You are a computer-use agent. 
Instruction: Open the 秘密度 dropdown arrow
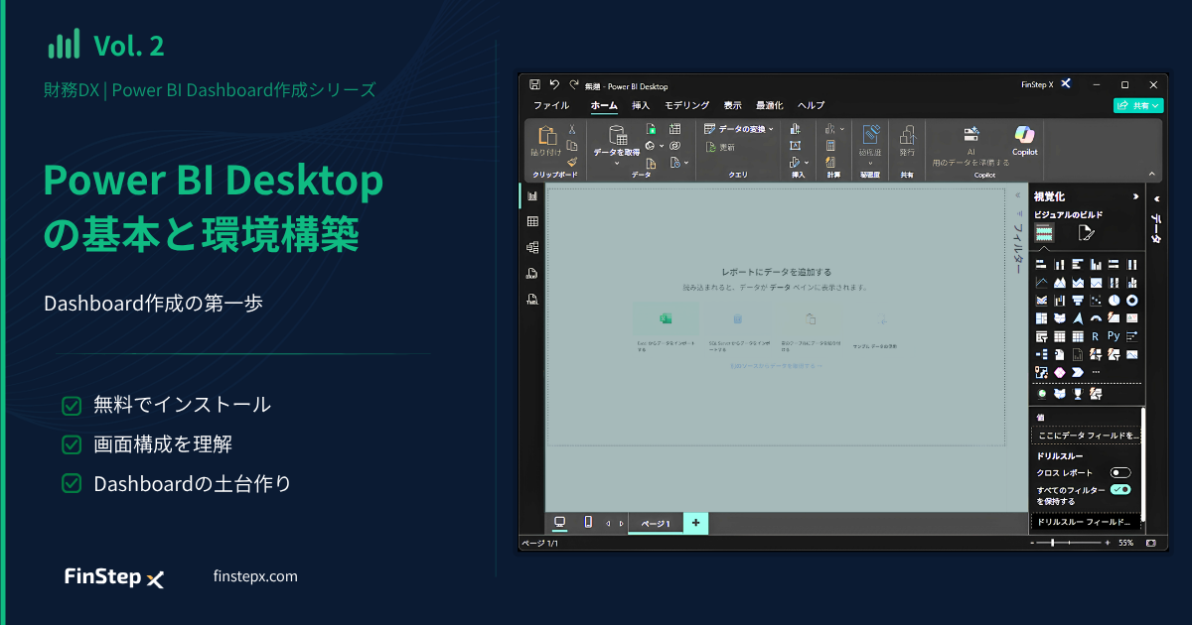point(870,164)
